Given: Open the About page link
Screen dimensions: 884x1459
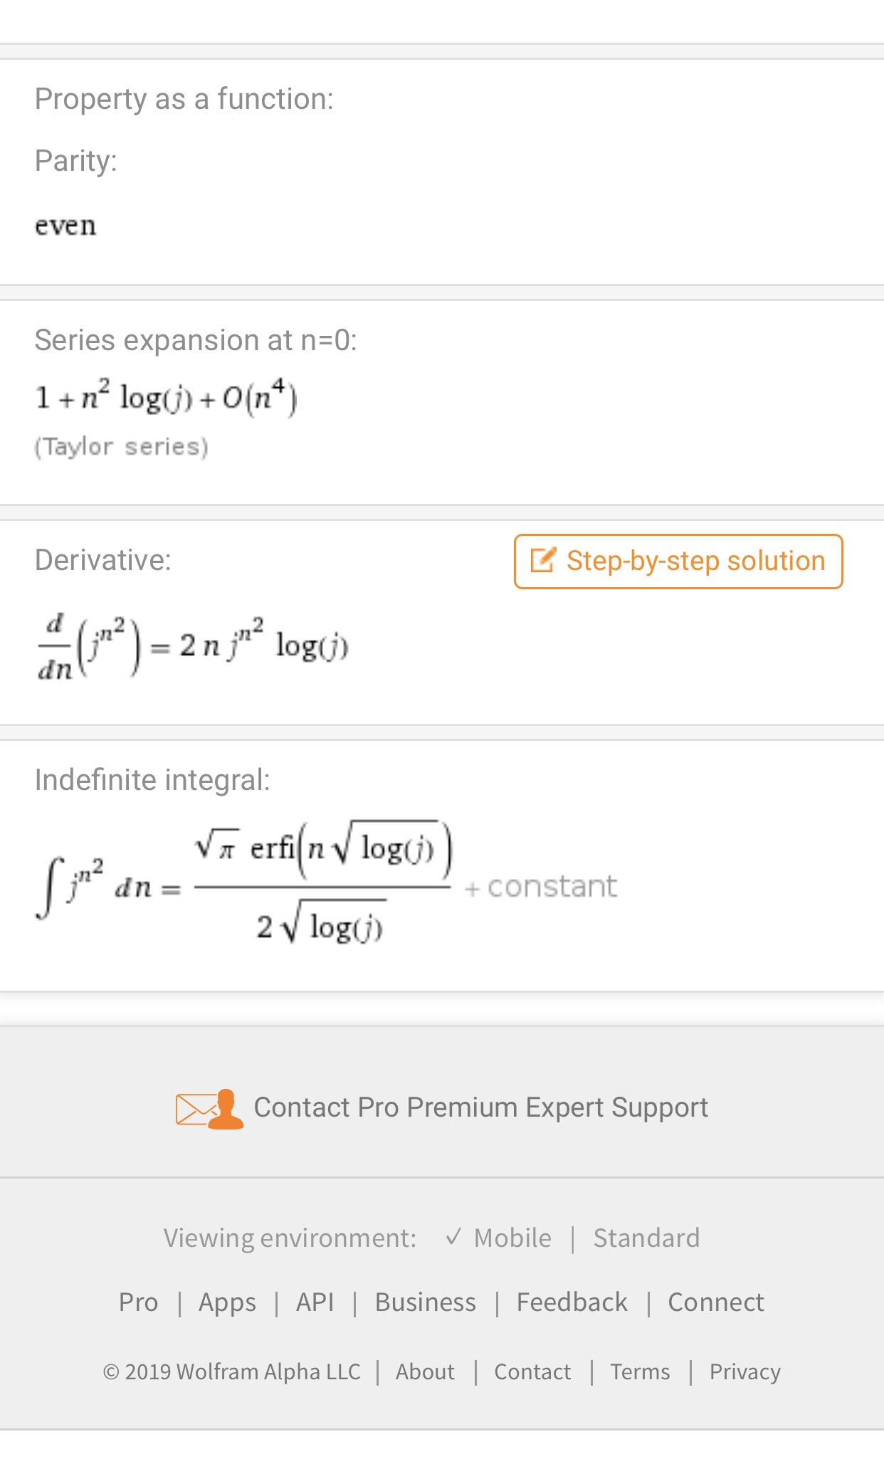Looking at the screenshot, I should pos(425,1371).
